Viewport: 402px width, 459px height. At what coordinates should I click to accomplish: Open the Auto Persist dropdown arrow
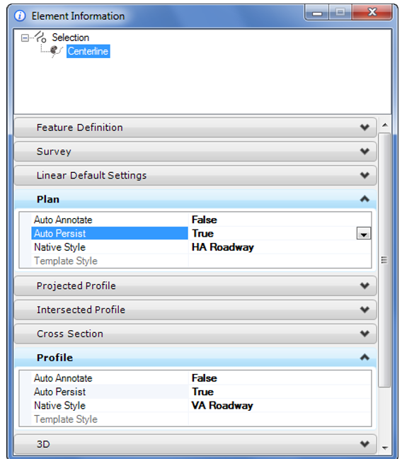point(364,234)
